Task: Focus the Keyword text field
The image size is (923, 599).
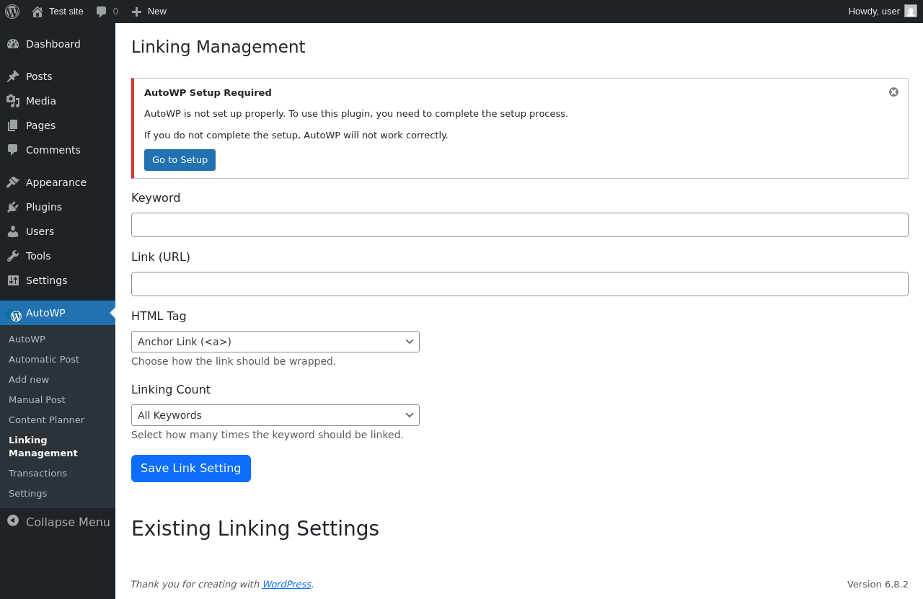Action: [x=519, y=225]
